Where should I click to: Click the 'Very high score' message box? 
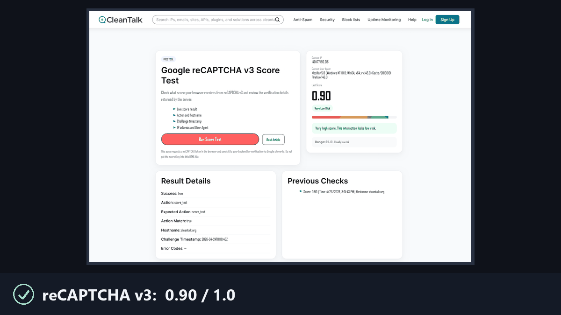(354, 128)
